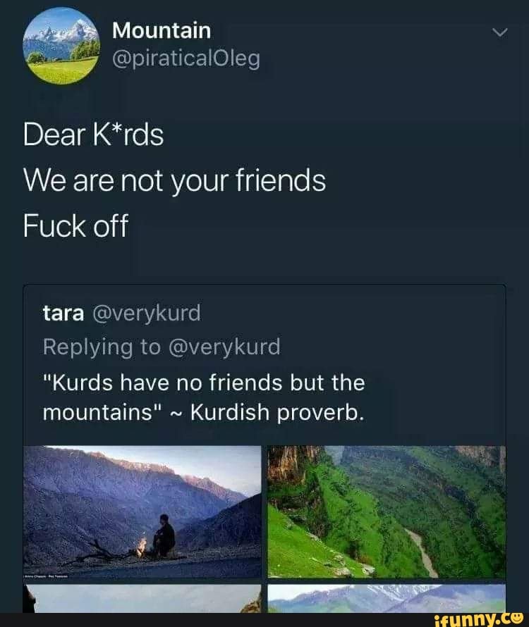Viewport: 529px width, 627px height.
Task: Open the quoted tweet card border area
Action: click(264, 448)
